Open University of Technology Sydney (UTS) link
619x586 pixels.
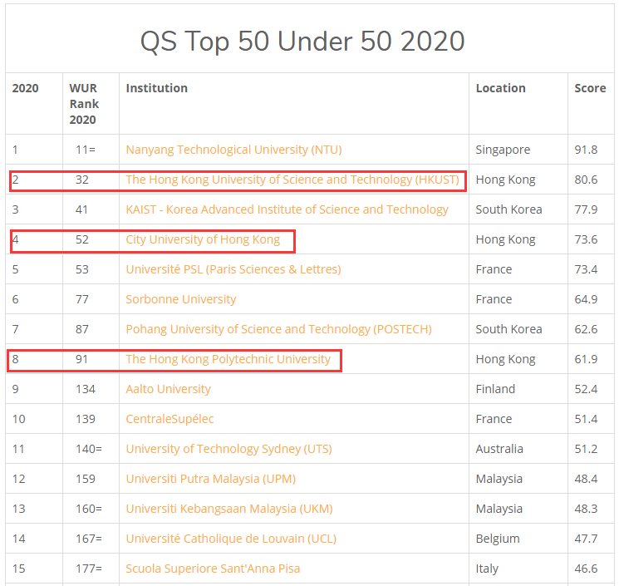tap(228, 449)
